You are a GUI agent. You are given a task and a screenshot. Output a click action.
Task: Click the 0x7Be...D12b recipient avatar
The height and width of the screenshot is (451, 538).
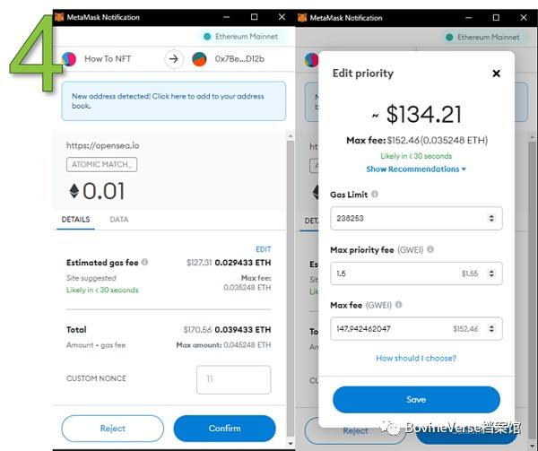199,59
